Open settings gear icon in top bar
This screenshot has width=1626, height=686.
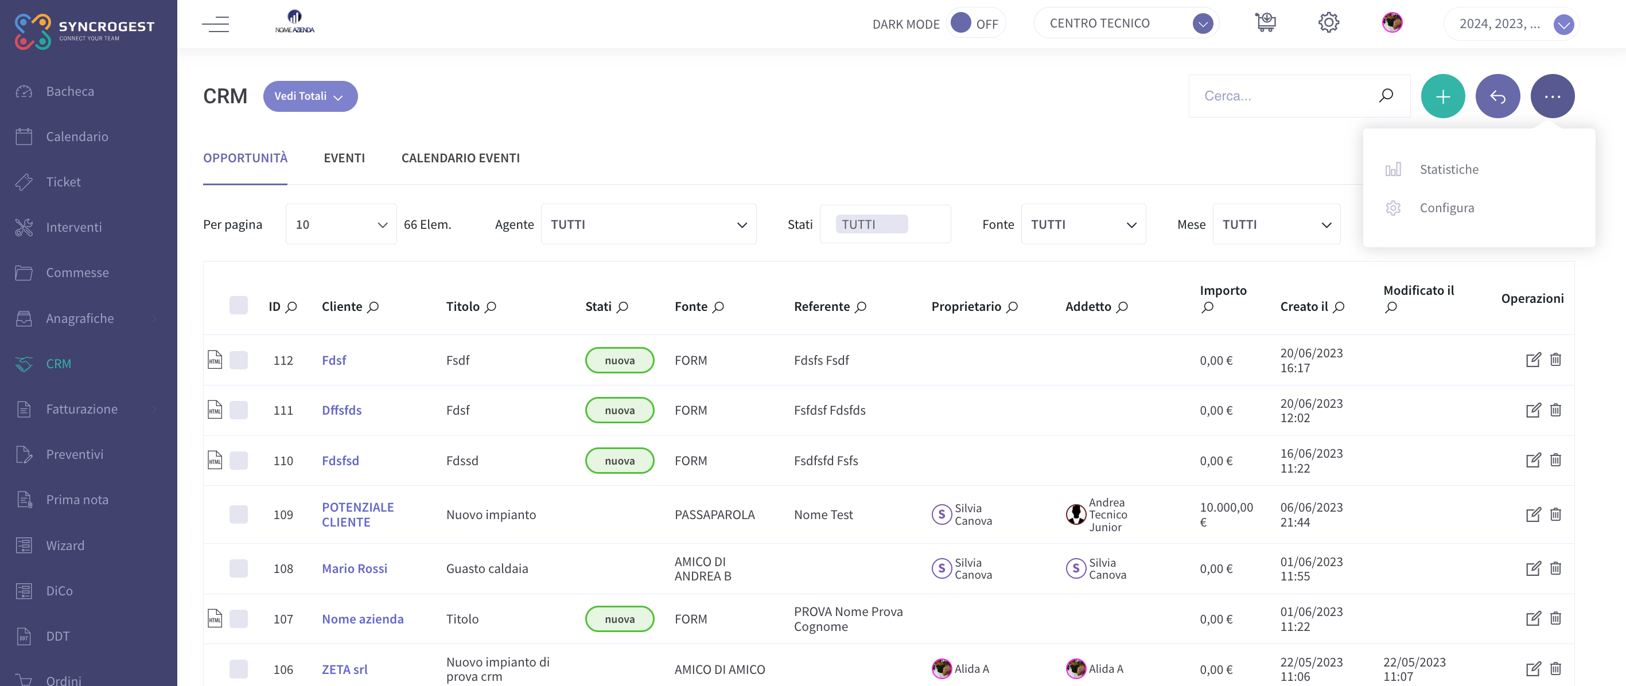(1328, 23)
